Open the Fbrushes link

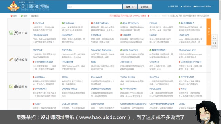click(x=96, y=35)
